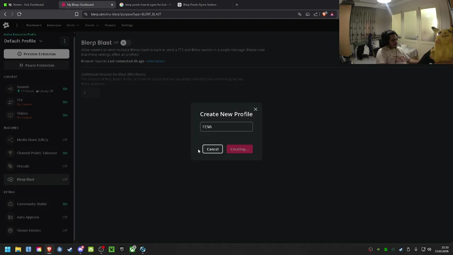This screenshot has height=255, width=453.
Task: Go back to previous page
Action: (5, 14)
